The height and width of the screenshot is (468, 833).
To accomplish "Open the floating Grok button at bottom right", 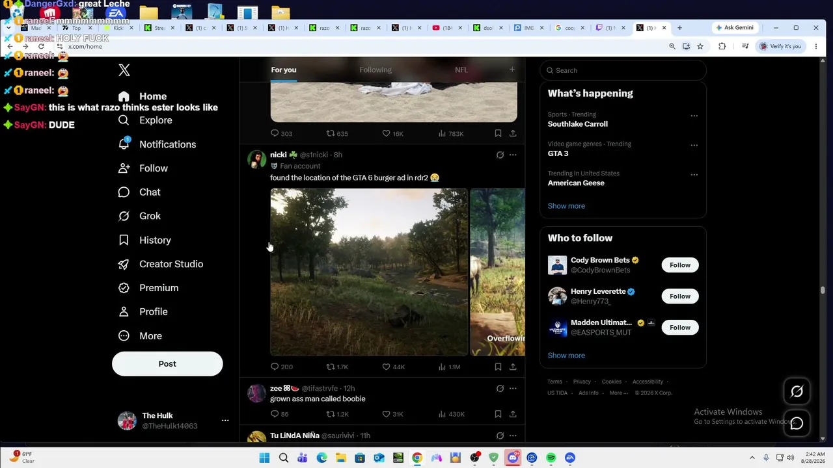I will pos(797,391).
